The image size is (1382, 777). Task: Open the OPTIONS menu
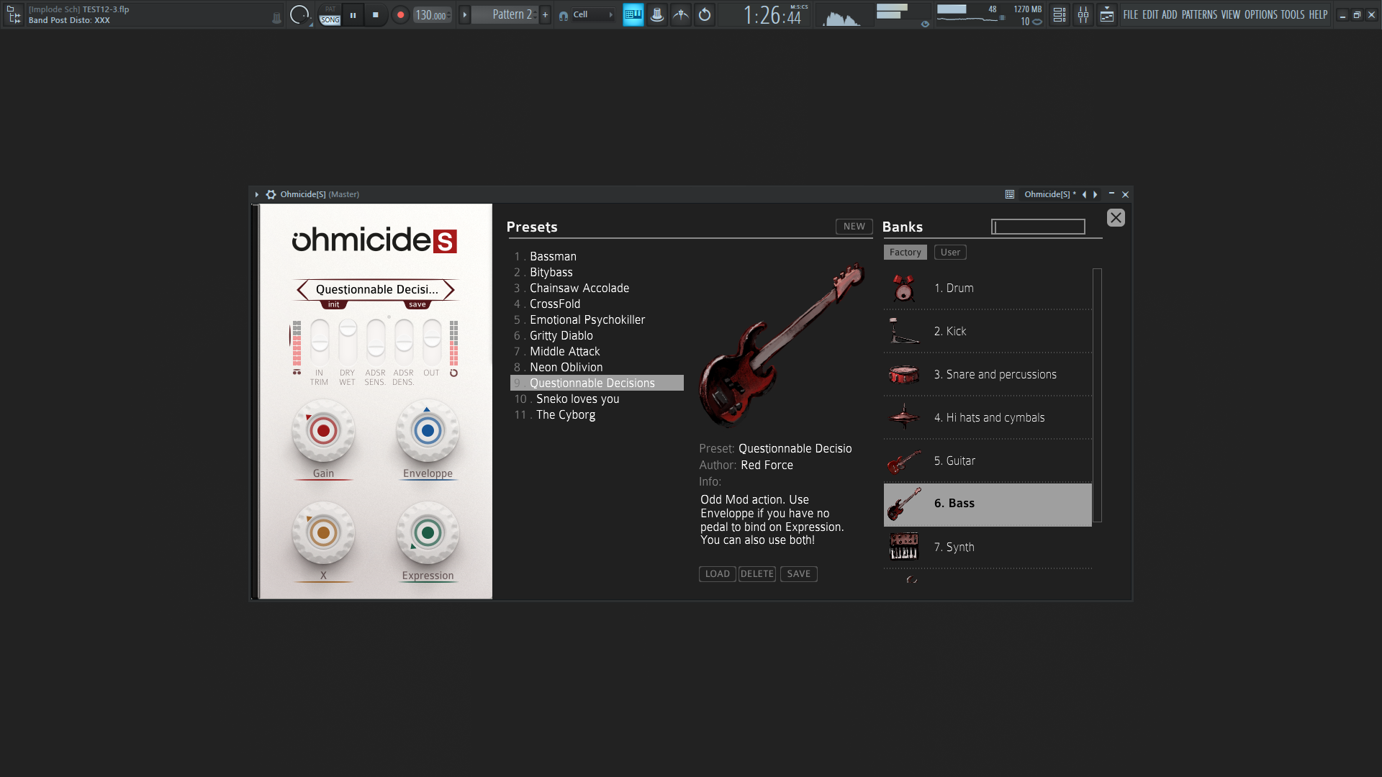point(1260,14)
